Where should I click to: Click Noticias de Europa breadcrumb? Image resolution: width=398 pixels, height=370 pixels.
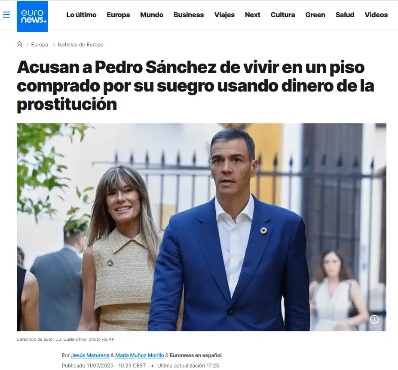coord(80,44)
